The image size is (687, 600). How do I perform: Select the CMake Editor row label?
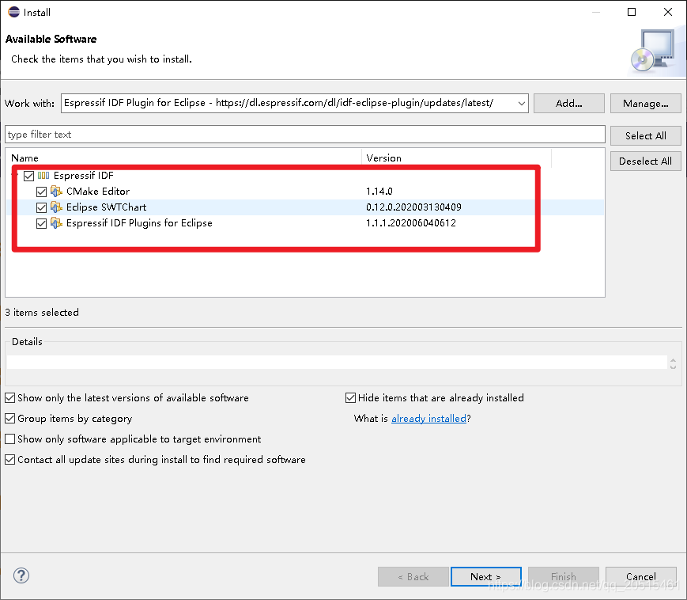coord(98,192)
